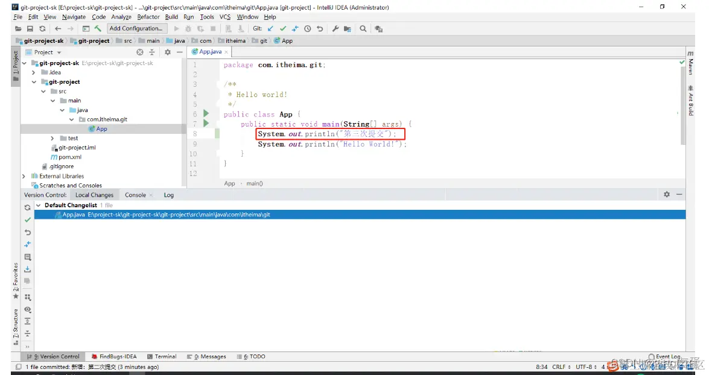The width and height of the screenshot is (709, 375).
Task: Click the Git Update Project blue arrow icon
Action: (x=270, y=28)
